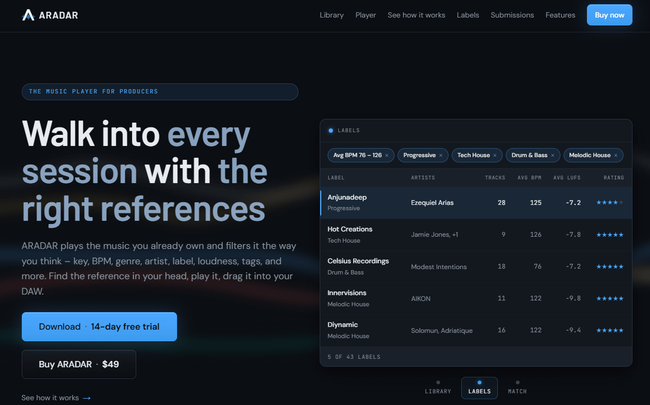This screenshot has height=405, width=650.
Task: Select the Diynamic label row
Action: click(476, 330)
